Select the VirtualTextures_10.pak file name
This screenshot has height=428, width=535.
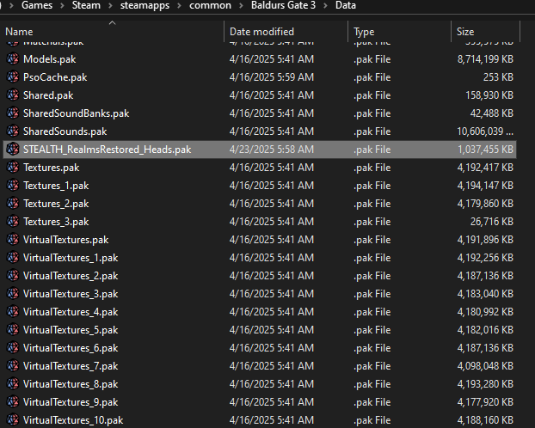73,421
